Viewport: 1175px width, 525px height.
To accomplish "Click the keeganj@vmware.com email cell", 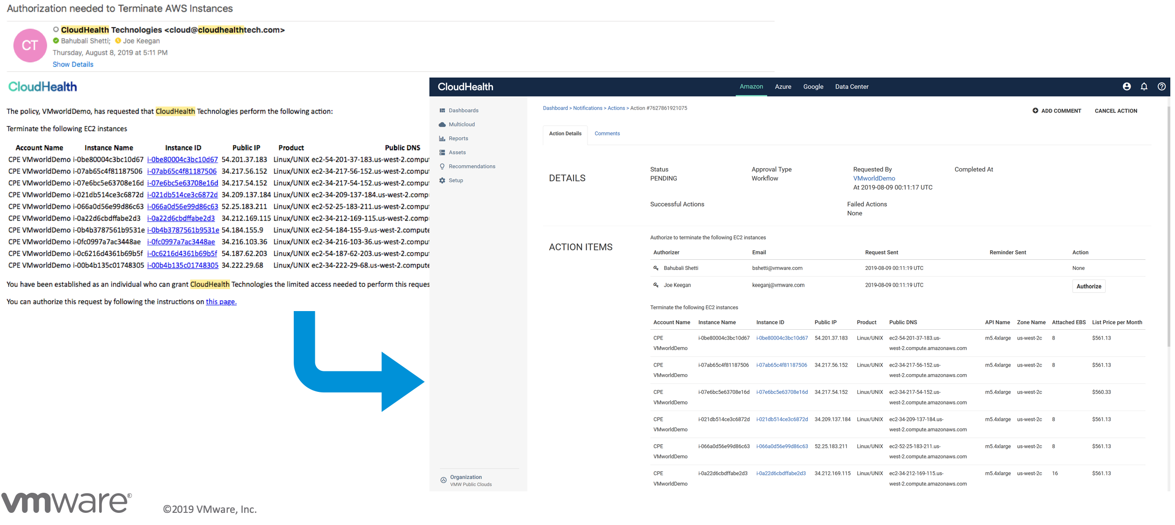I will 778,285.
